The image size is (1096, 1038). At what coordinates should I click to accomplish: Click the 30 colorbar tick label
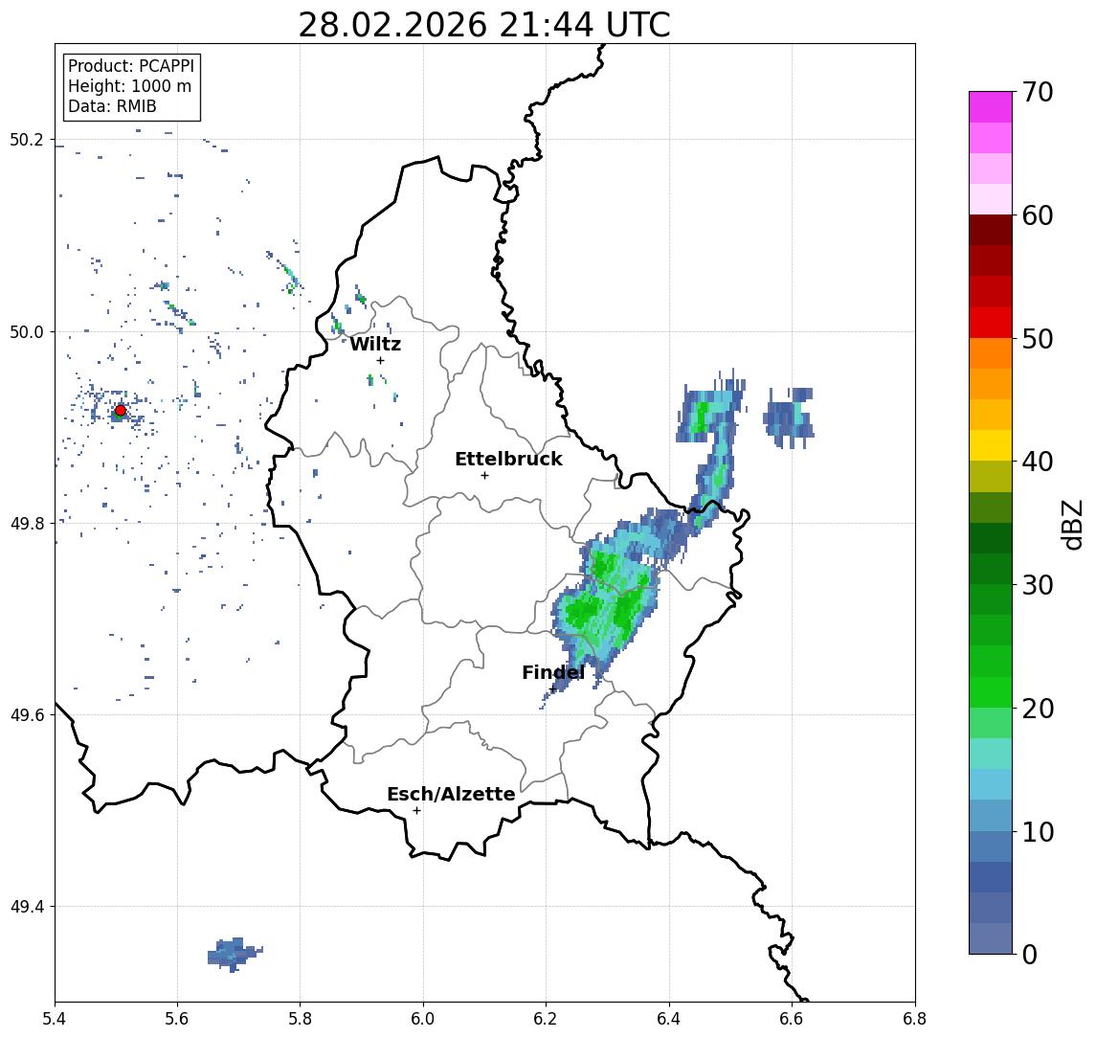pos(1037,585)
